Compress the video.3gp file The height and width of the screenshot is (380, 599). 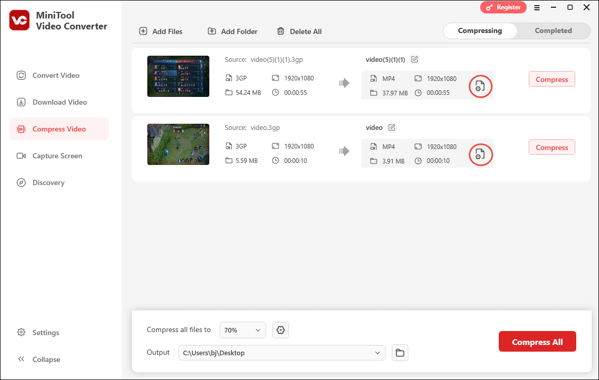pos(551,147)
